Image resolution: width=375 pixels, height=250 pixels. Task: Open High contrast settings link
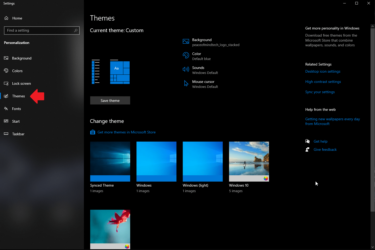click(x=323, y=82)
